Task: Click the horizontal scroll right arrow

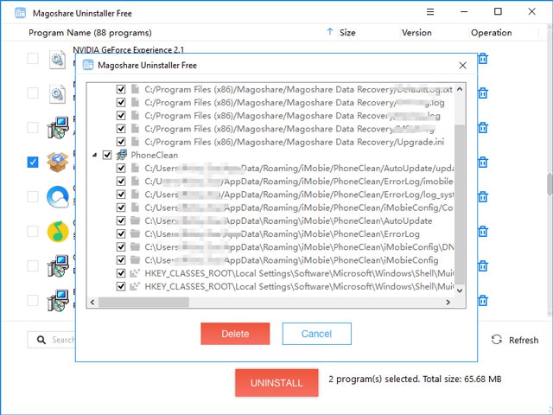Action: pos(448,302)
